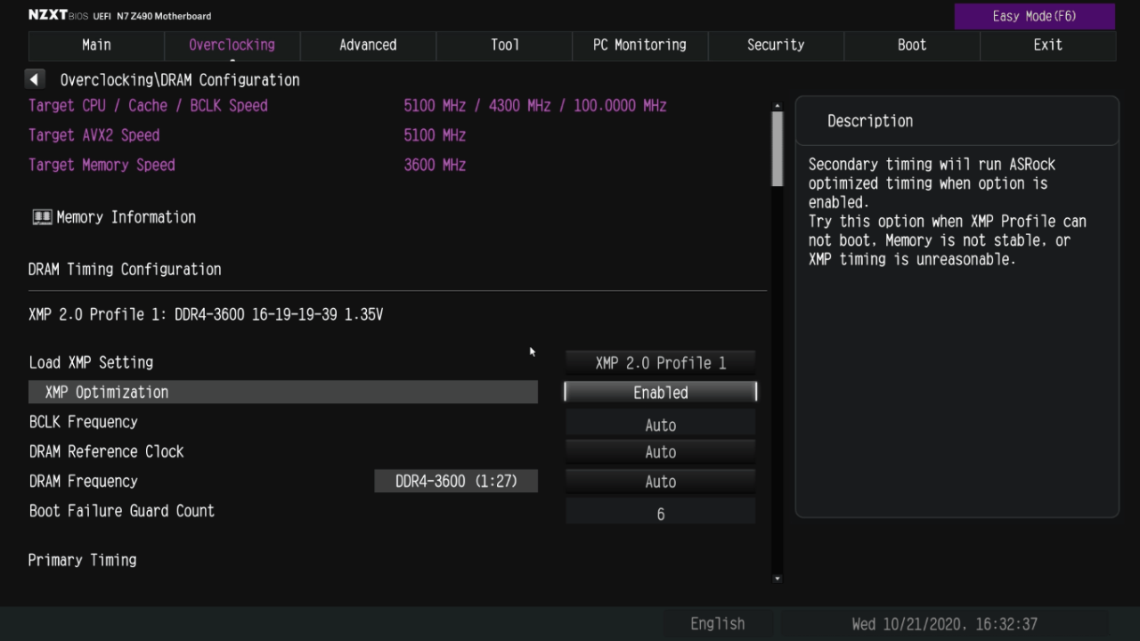Select the Boot Failure Guard Count label
This screenshot has width=1140, height=641.
pyautogui.click(x=121, y=511)
